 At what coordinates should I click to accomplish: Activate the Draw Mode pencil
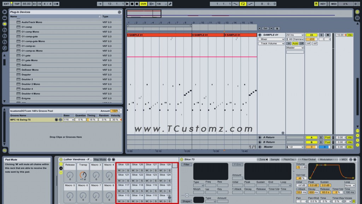[x=170, y=4]
